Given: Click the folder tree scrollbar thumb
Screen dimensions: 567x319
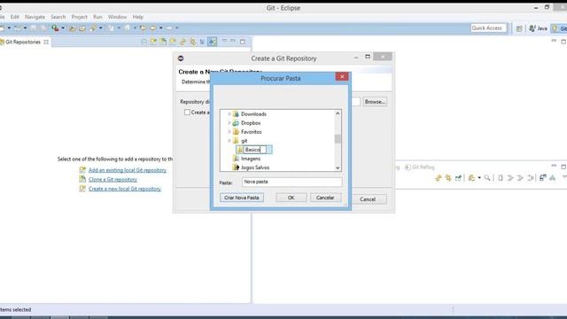Looking at the screenshot, I should coord(338,139).
